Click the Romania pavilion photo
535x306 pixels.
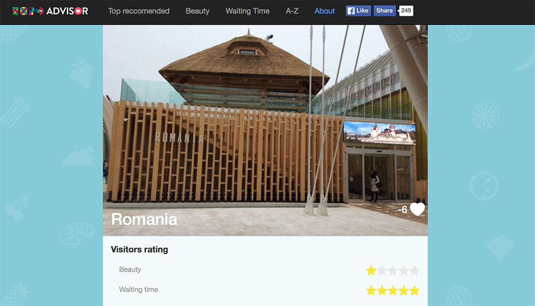click(x=265, y=130)
